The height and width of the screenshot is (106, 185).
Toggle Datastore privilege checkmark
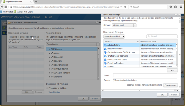tap(52, 61)
